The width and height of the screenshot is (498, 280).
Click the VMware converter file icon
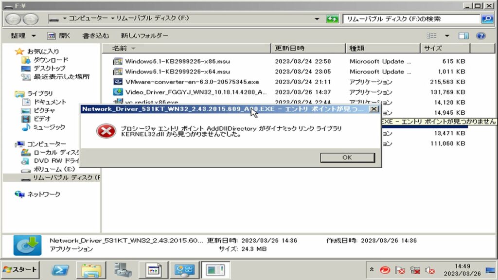click(118, 82)
